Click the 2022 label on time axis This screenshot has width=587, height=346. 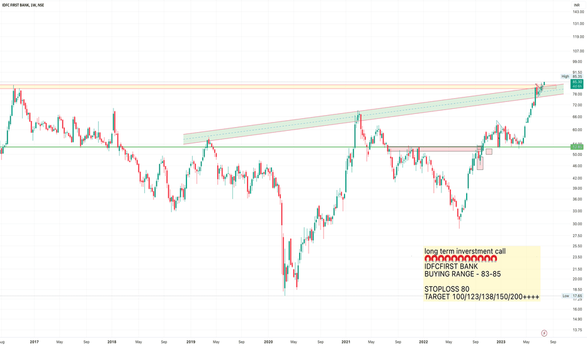click(x=423, y=342)
